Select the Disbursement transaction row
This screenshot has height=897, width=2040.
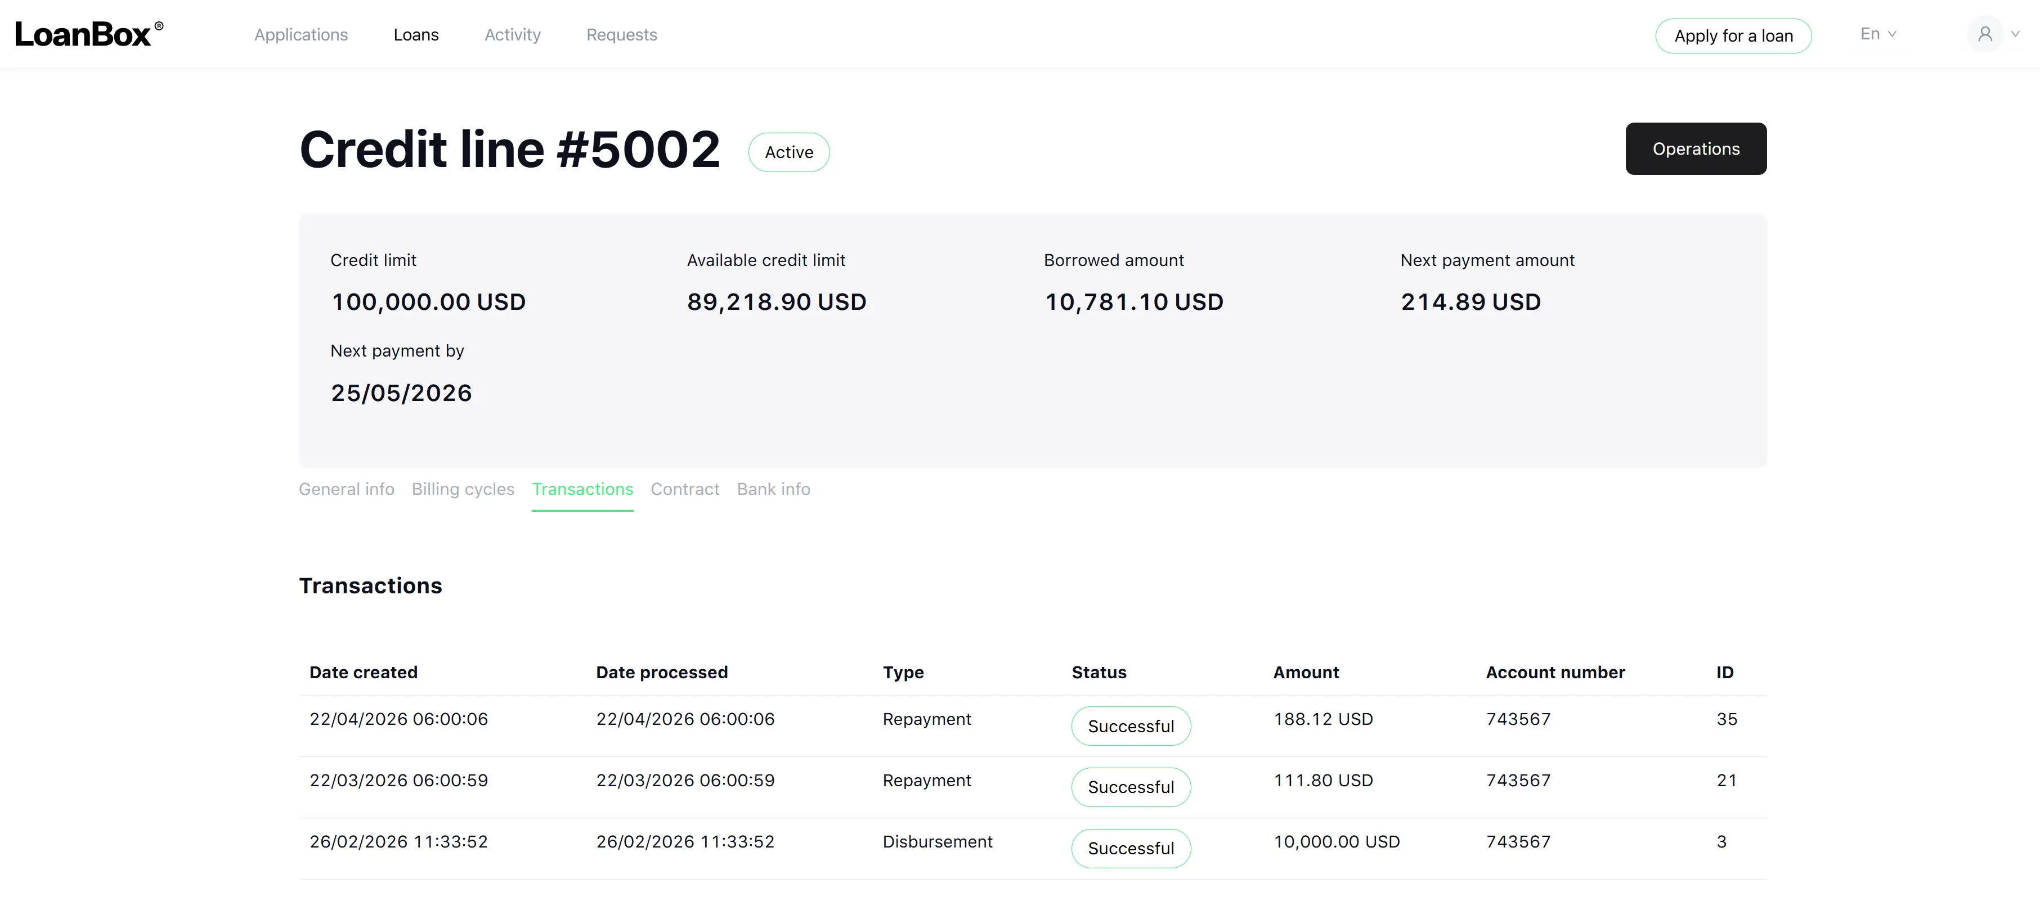click(x=1033, y=848)
